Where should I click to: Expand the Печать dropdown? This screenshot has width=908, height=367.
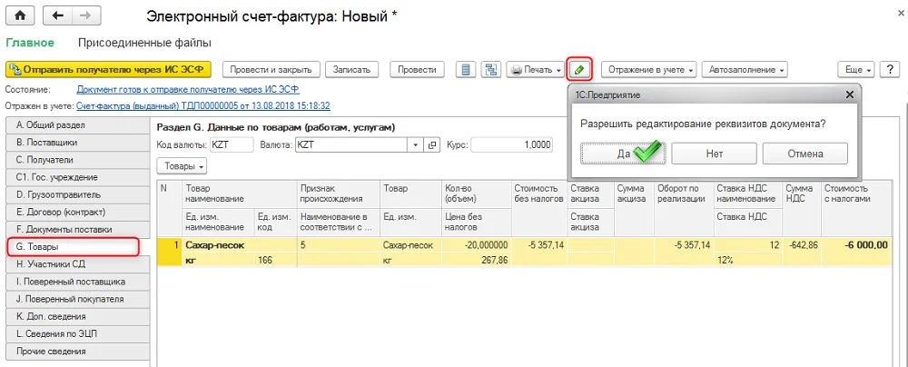click(536, 70)
